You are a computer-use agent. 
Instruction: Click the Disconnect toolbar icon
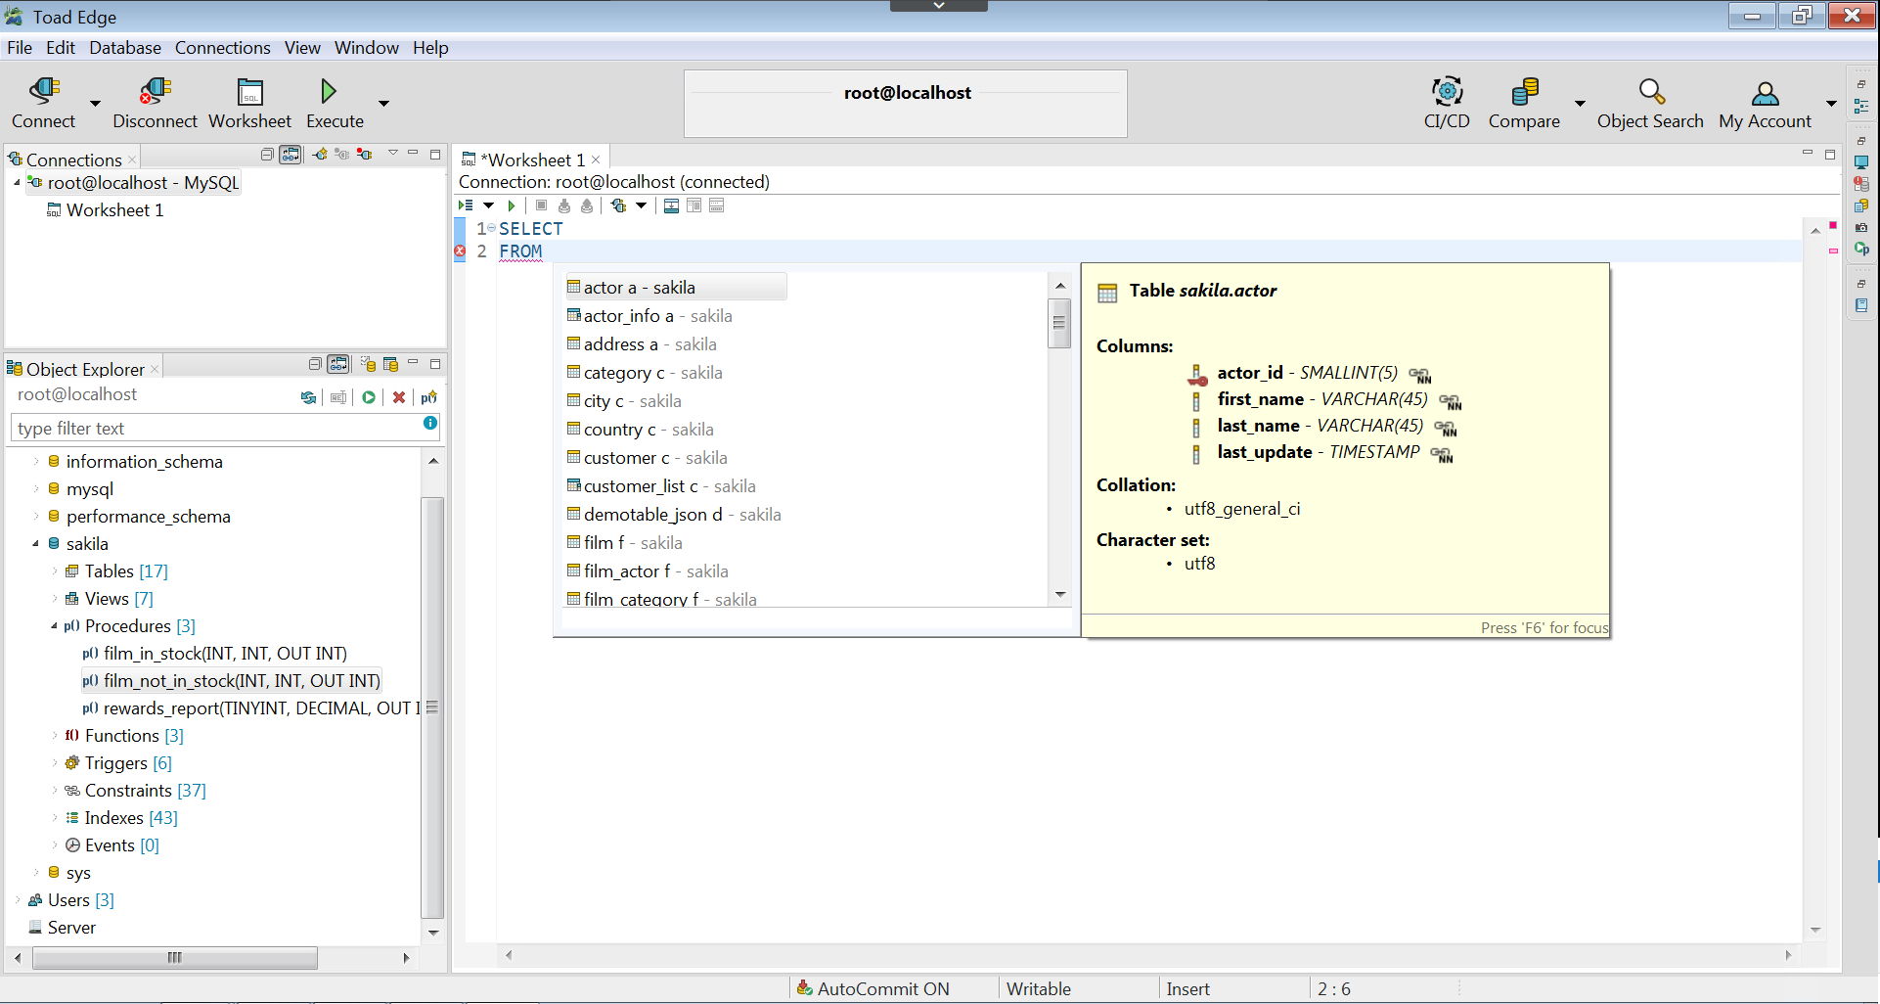(x=155, y=92)
